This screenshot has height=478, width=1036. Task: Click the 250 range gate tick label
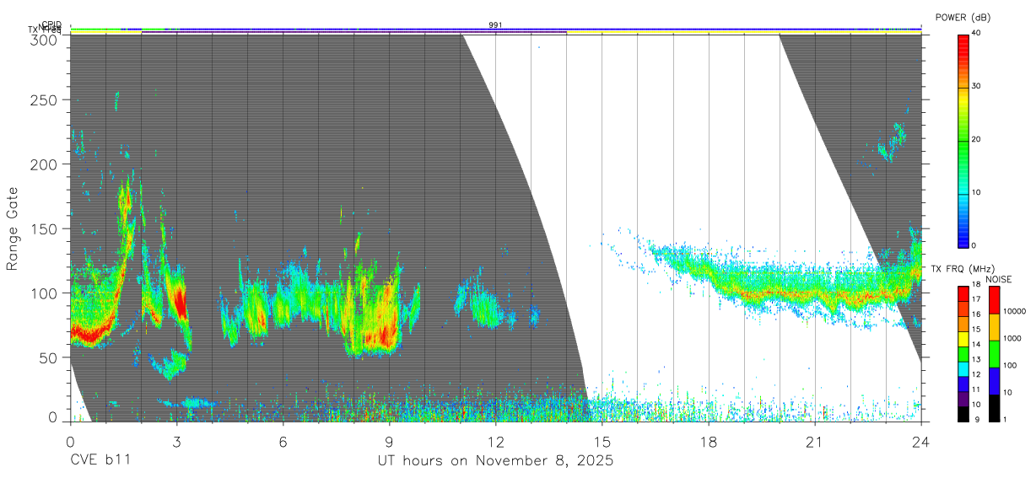coord(45,99)
